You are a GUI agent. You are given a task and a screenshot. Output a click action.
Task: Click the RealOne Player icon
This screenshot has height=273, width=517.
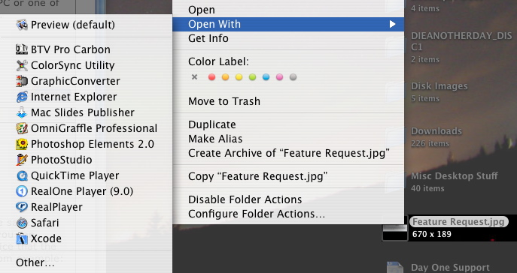tap(22, 191)
